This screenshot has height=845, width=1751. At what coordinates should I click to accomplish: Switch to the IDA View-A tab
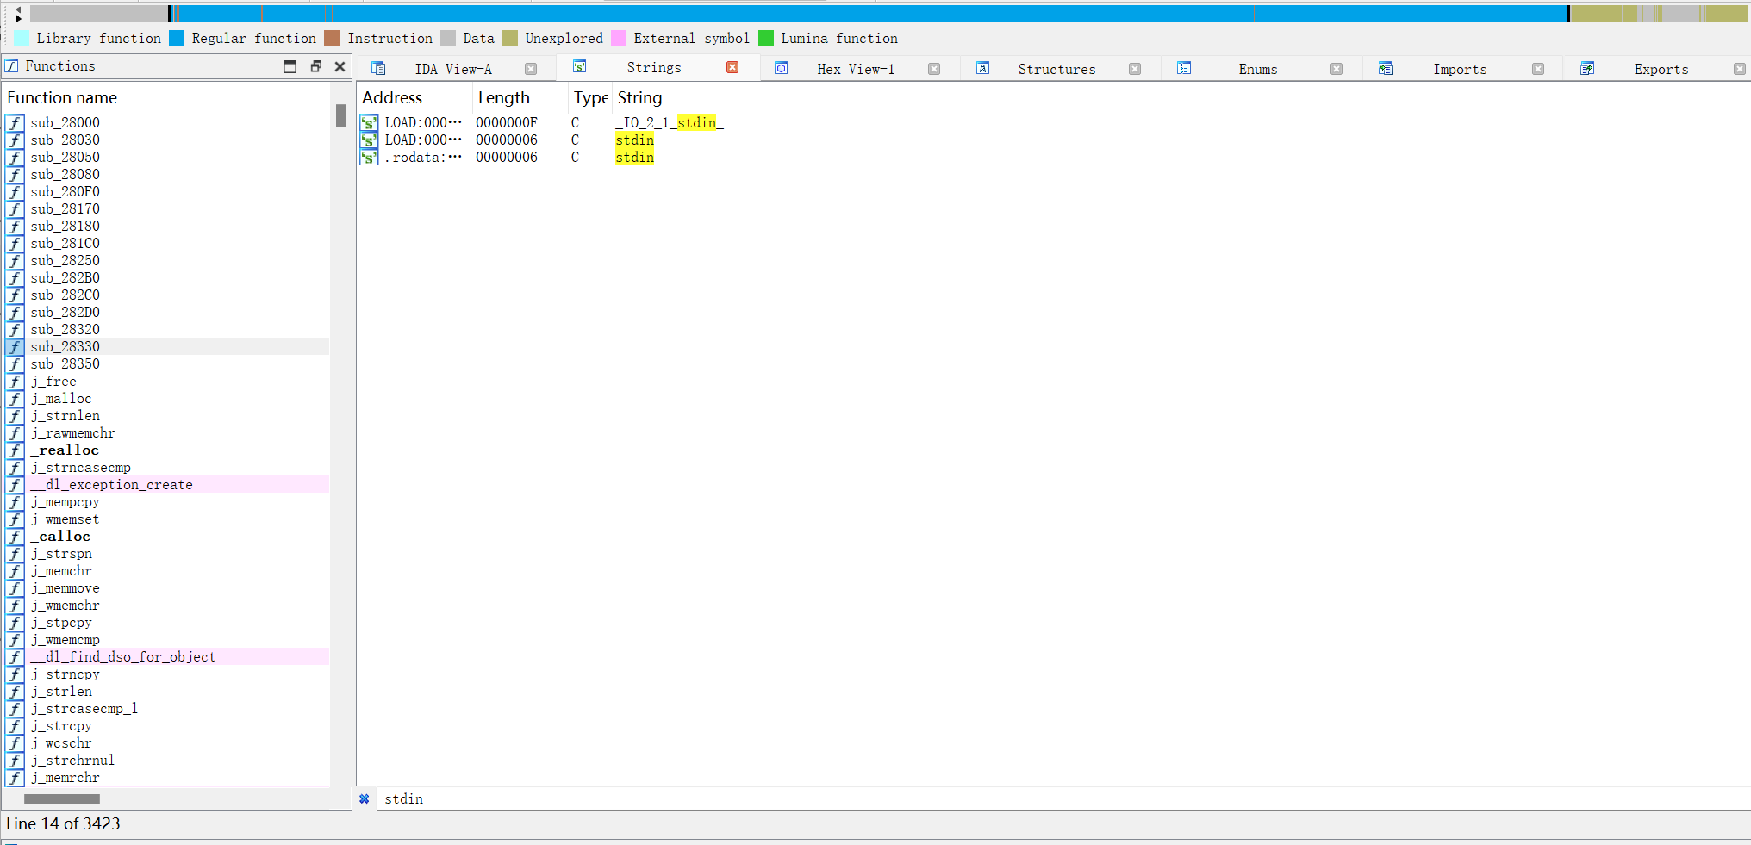pyautogui.click(x=453, y=69)
